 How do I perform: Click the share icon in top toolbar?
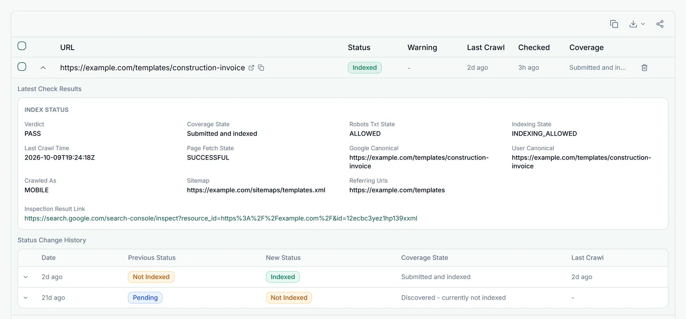(660, 24)
